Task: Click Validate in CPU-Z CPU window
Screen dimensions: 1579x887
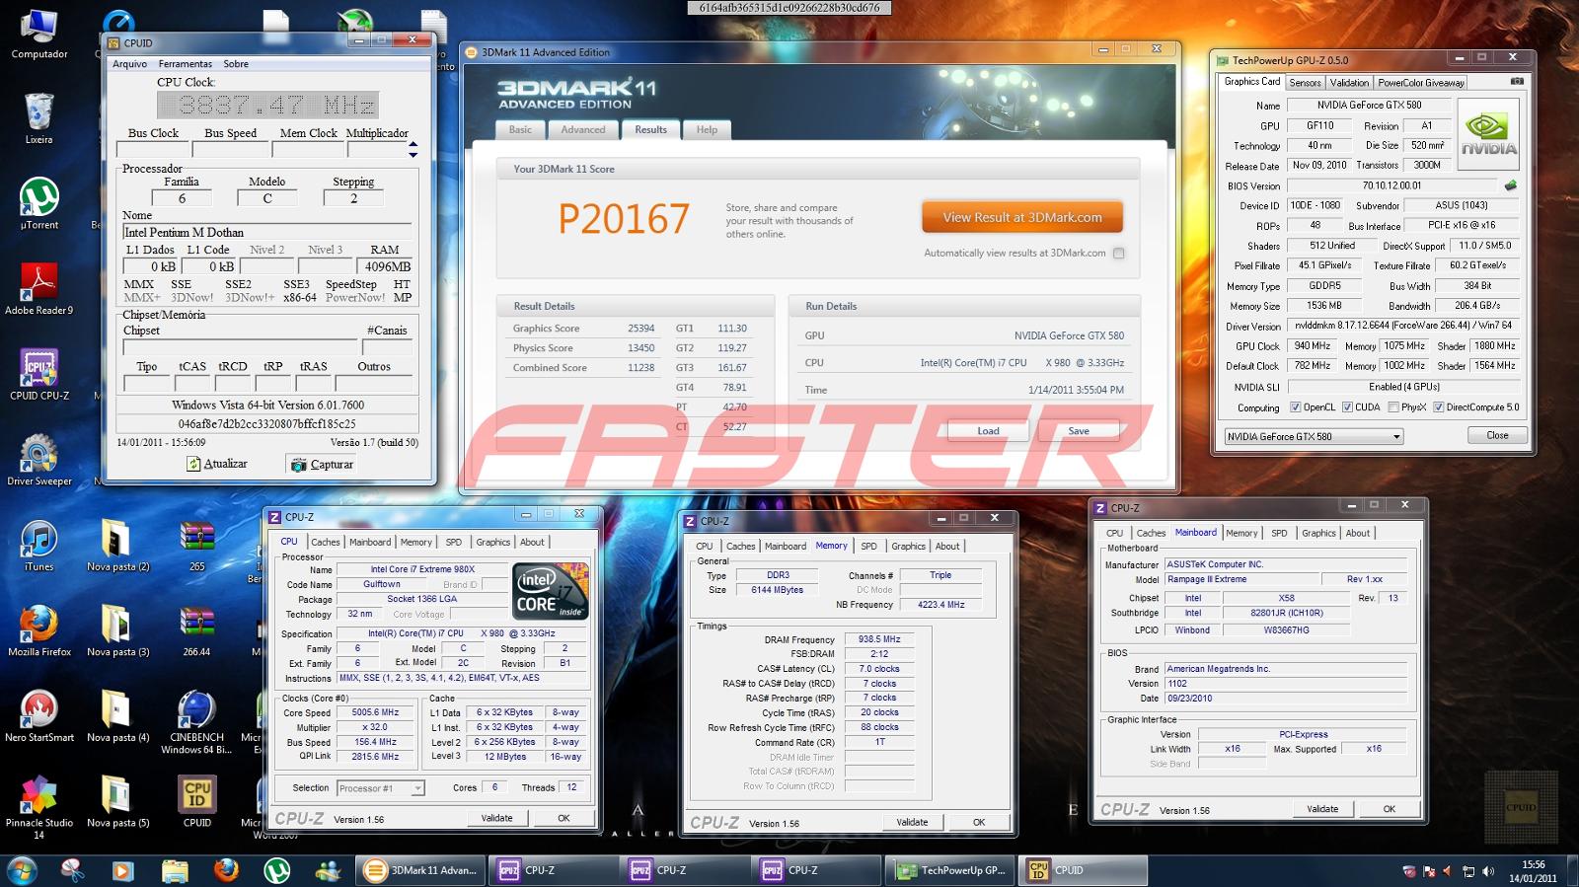Action: click(496, 818)
